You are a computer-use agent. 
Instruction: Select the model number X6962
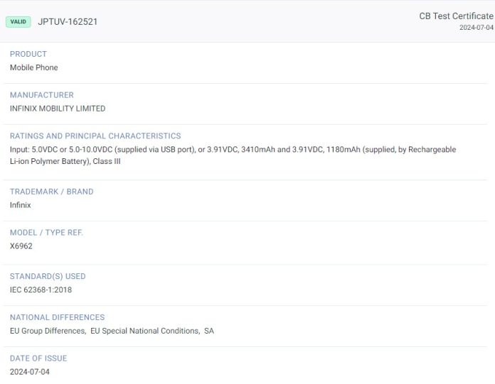pyautogui.click(x=21, y=246)
